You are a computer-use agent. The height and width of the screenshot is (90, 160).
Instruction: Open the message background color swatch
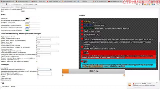(27, 23)
